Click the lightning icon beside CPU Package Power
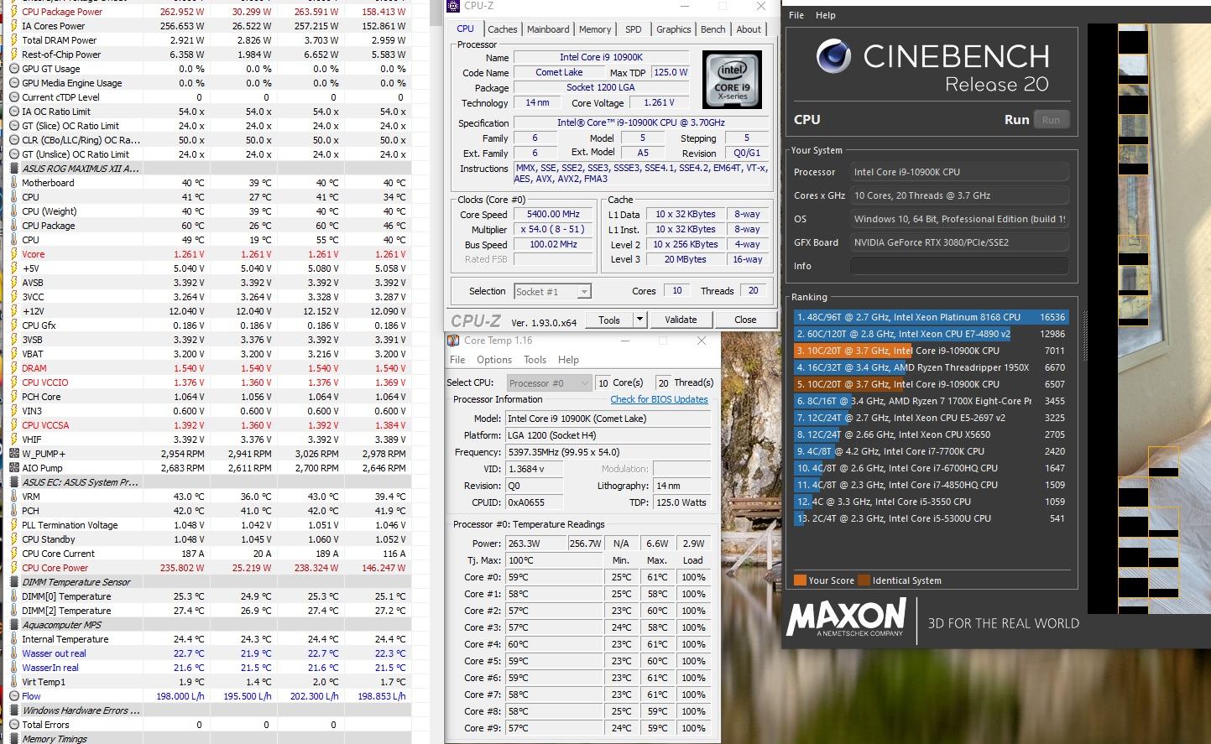The height and width of the screenshot is (744, 1211). (x=13, y=12)
